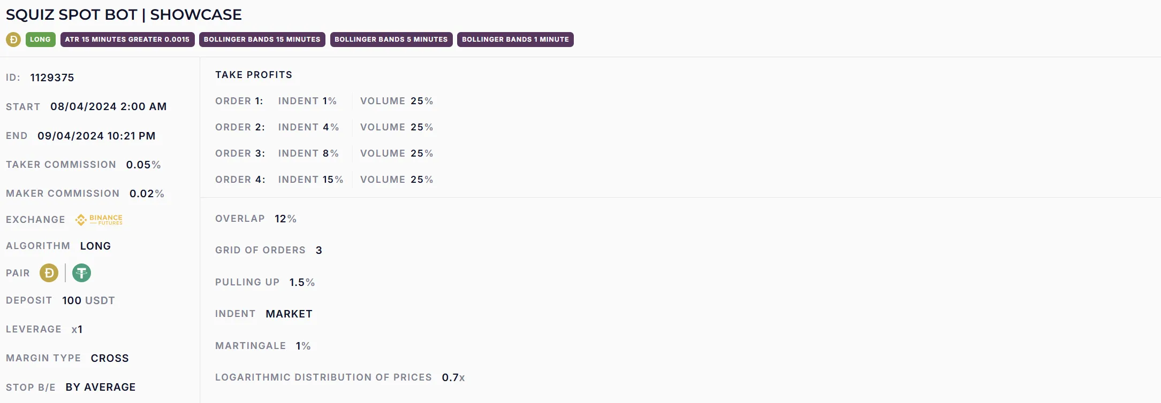The width and height of the screenshot is (1161, 403).
Task: Click Order 4 indent value 15%
Action: click(332, 180)
